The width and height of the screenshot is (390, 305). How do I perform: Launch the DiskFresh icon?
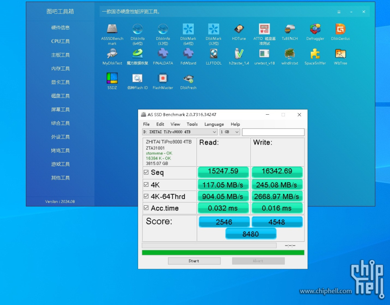(x=188, y=78)
